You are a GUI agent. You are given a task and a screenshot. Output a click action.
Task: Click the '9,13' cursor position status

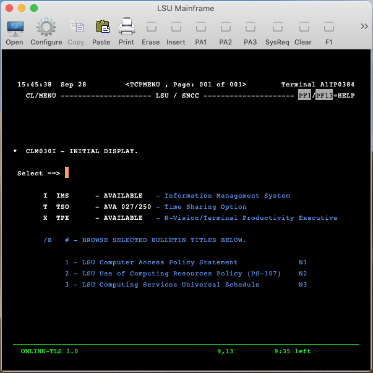coord(225,351)
